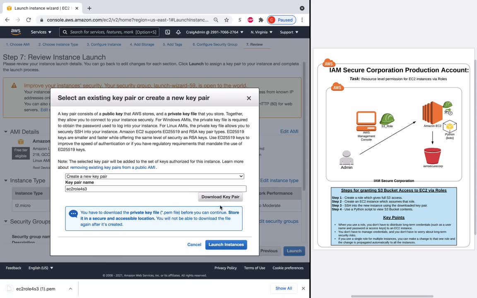
Task: Go to step 4. Add Storage
Action: [142, 44]
